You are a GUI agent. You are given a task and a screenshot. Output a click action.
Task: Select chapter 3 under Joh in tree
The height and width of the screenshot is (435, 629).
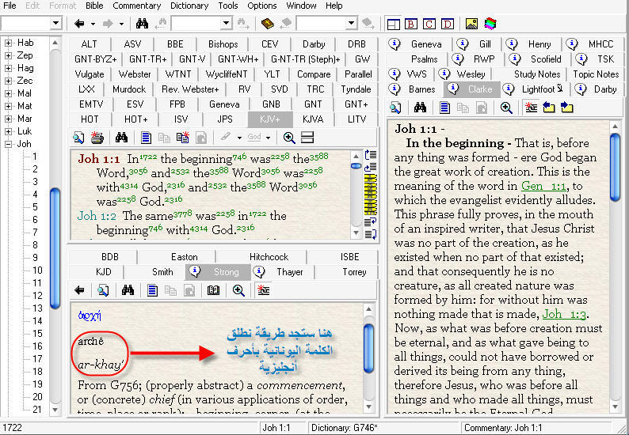[36, 182]
